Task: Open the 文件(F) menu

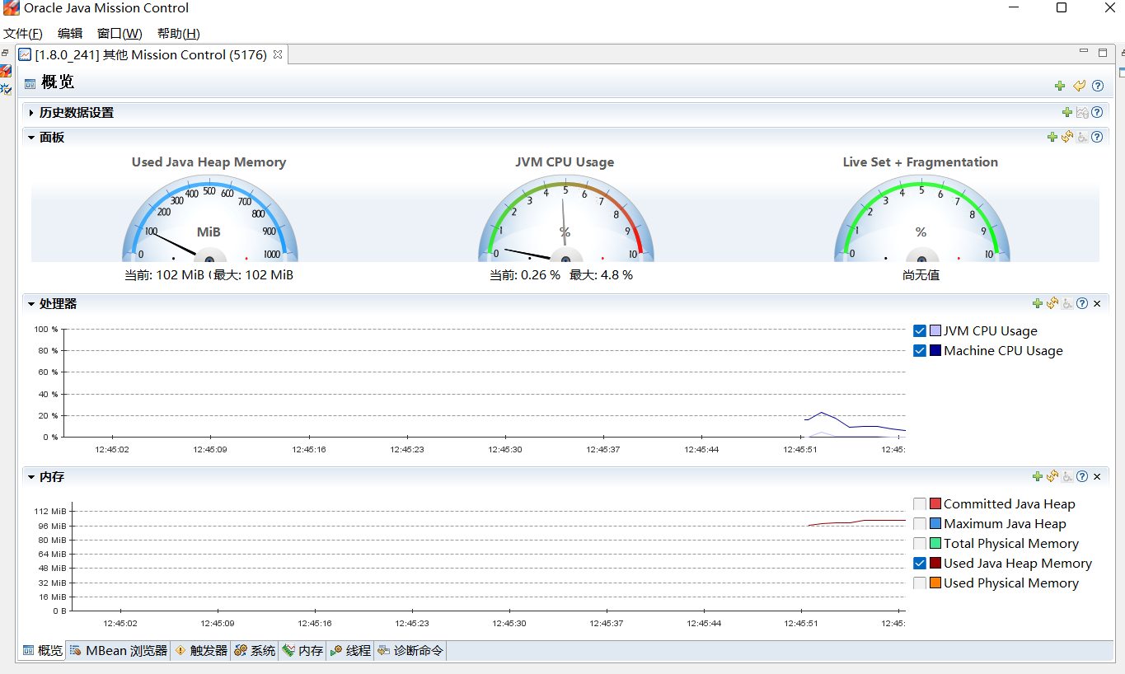Action: (x=23, y=34)
